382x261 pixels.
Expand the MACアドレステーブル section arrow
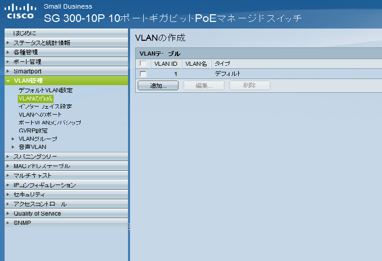[x=8, y=166]
